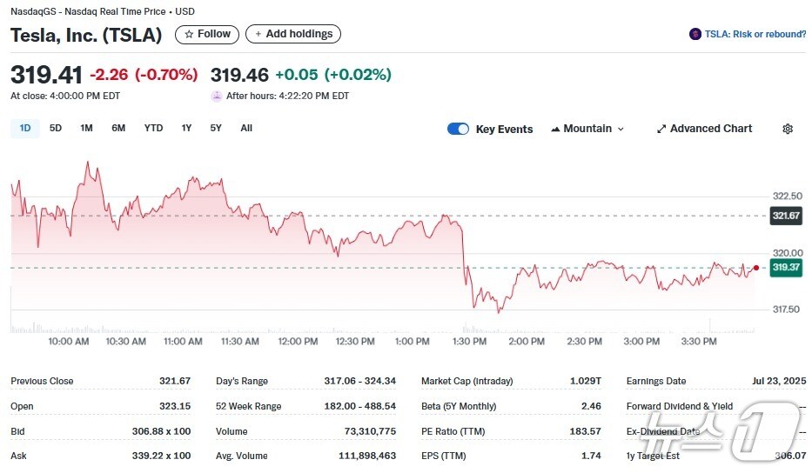
Task: Open the TSLA: Risk or rebound? link
Action: (755, 34)
